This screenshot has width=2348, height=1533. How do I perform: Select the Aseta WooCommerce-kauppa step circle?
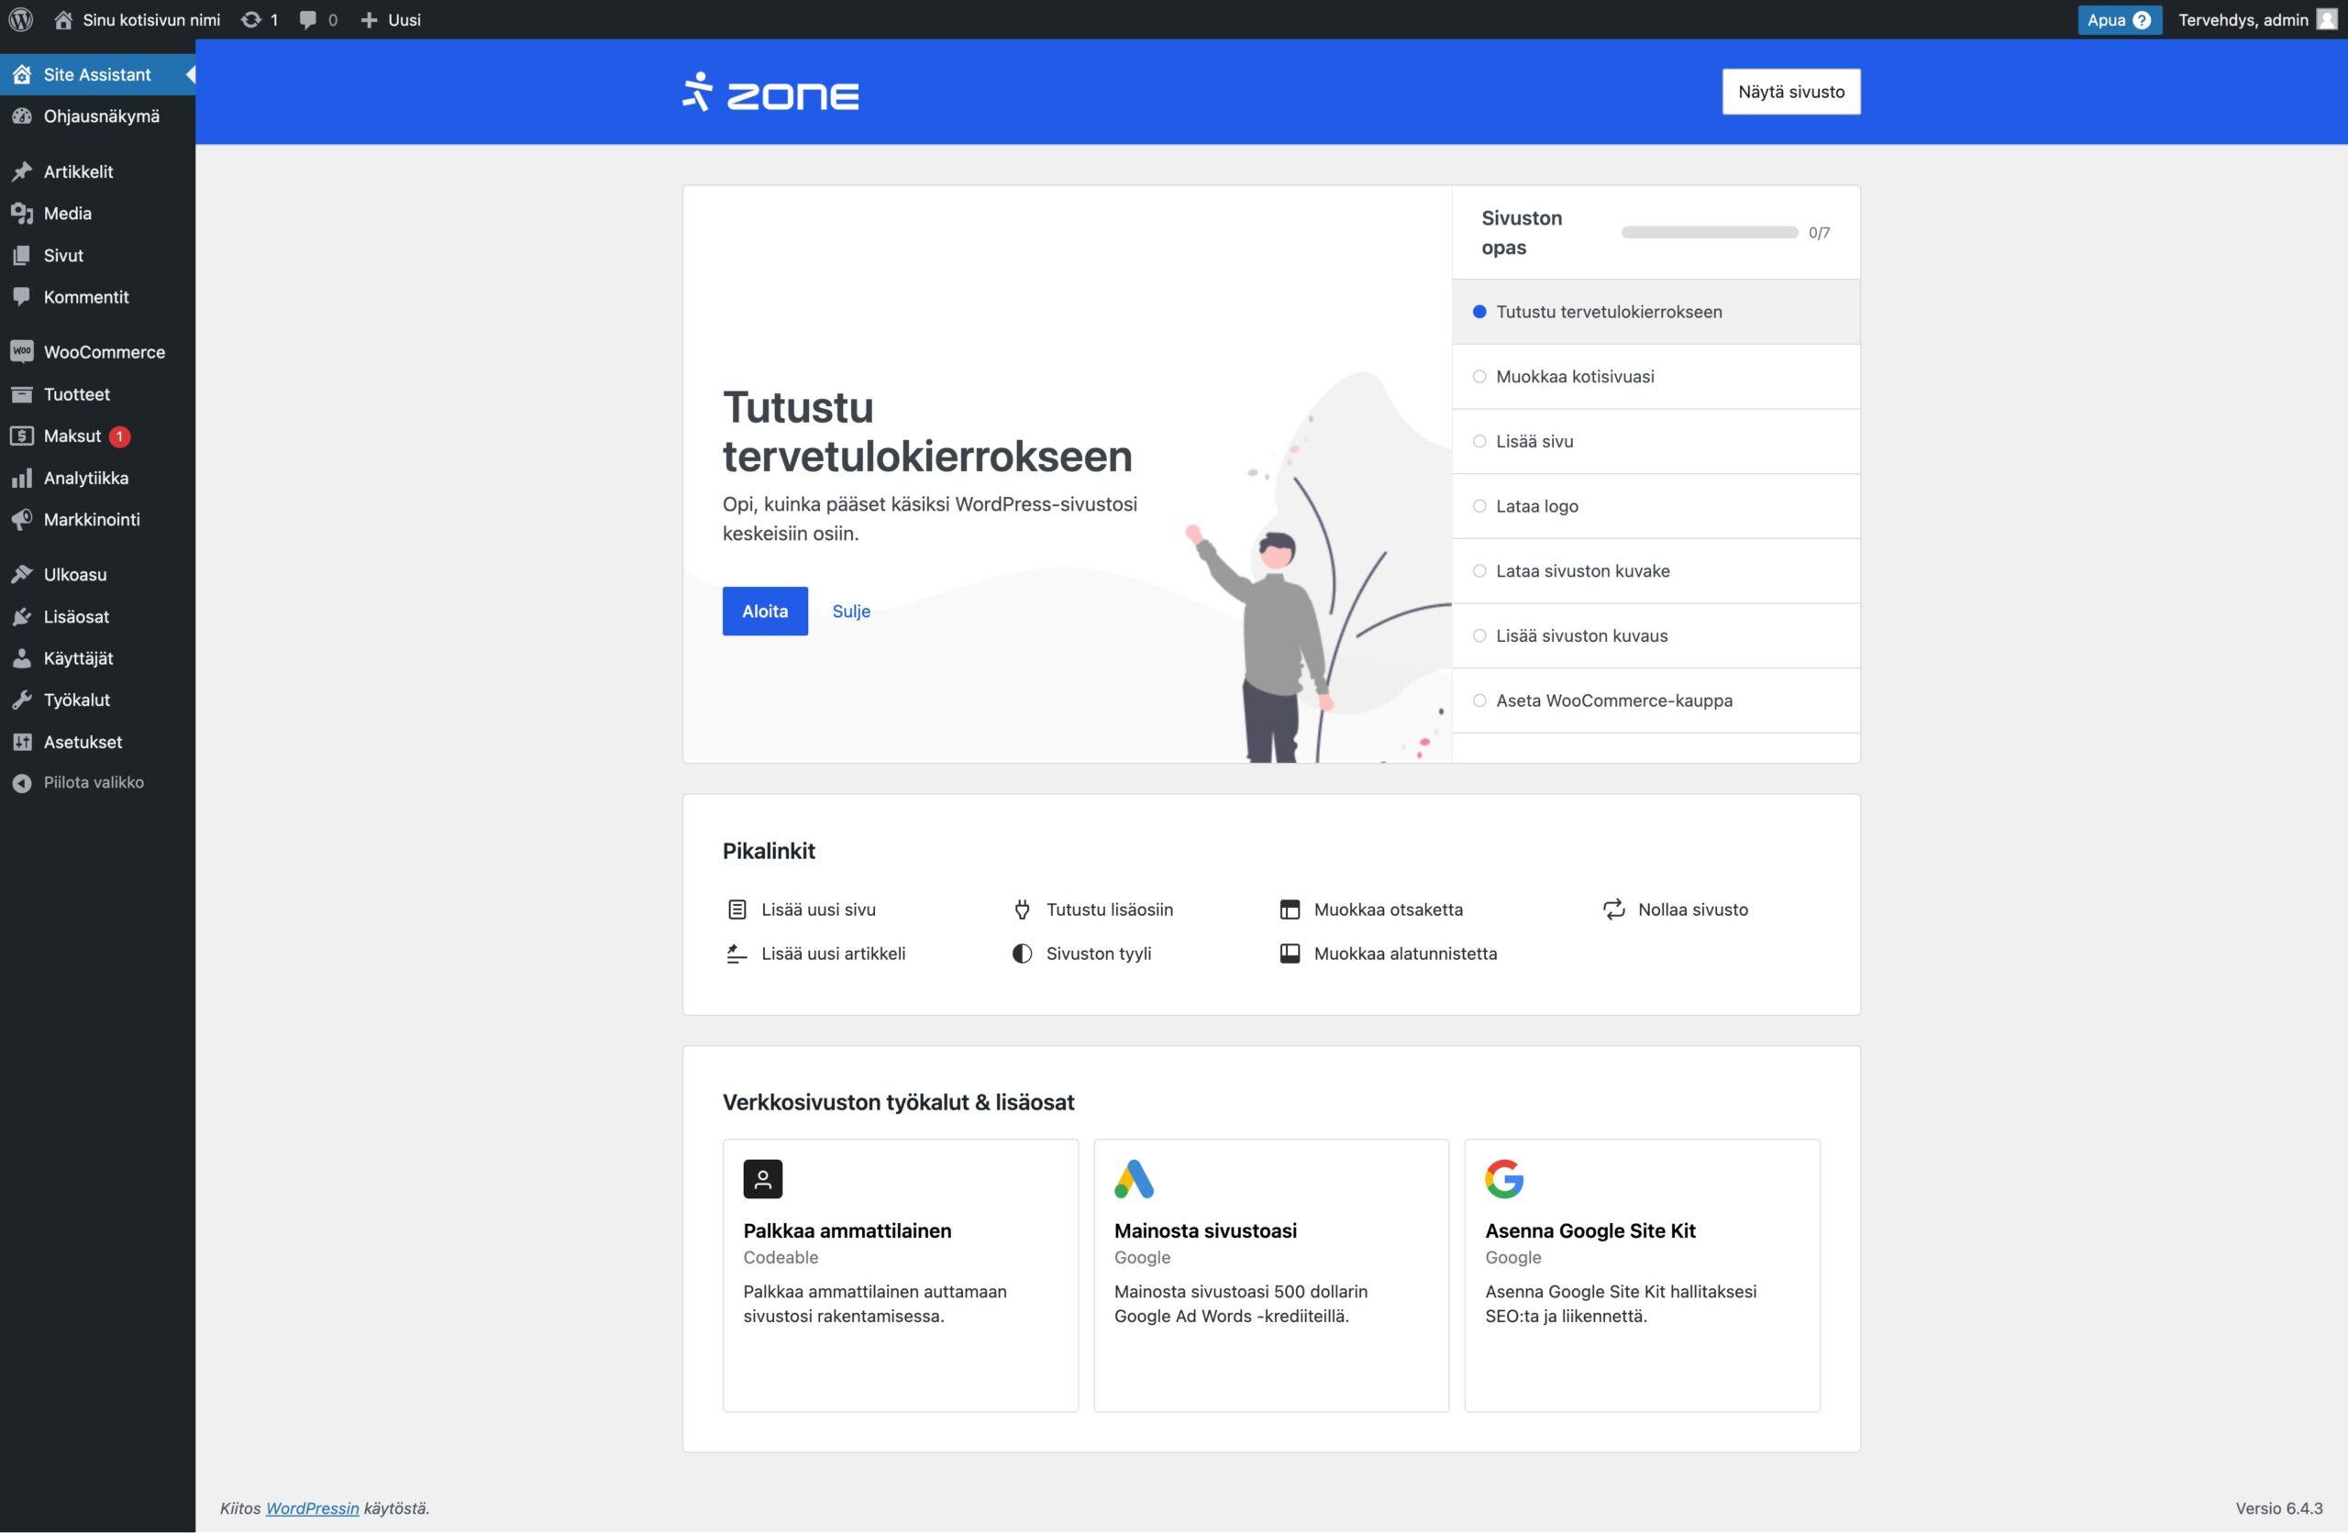[1479, 700]
